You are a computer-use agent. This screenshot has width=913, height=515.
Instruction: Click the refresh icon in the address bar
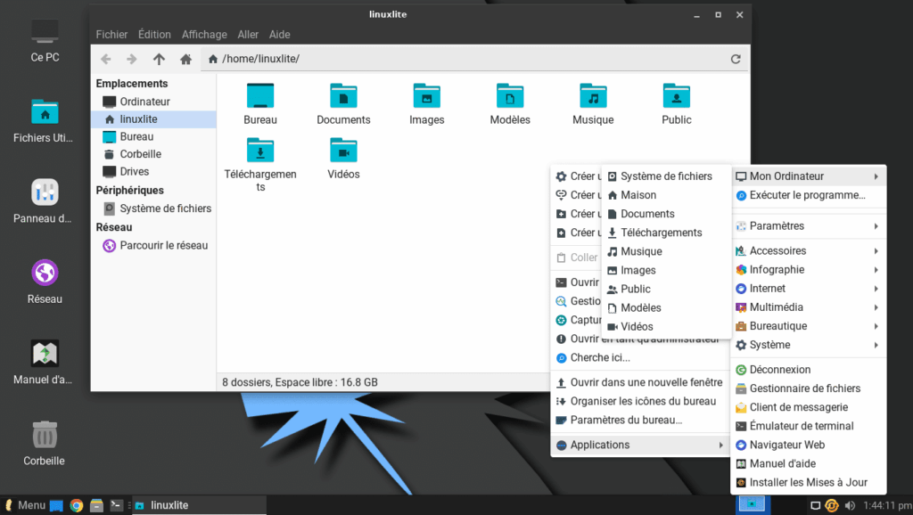[x=735, y=59]
